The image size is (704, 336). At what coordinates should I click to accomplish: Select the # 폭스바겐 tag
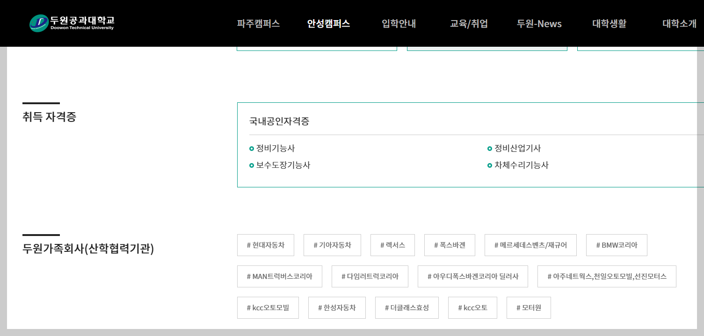[450, 245]
